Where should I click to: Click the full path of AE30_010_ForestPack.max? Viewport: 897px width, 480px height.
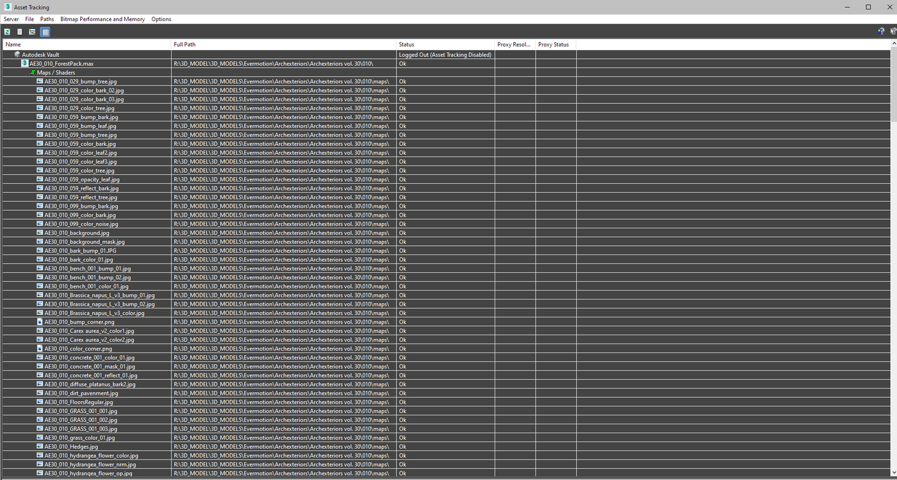pyautogui.click(x=274, y=63)
